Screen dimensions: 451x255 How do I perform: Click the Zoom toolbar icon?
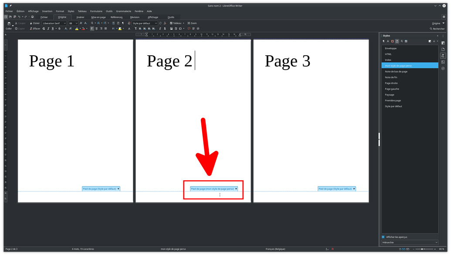click(191, 23)
